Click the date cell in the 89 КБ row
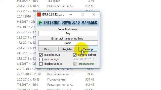 pyautogui.click(x=29, y=74)
